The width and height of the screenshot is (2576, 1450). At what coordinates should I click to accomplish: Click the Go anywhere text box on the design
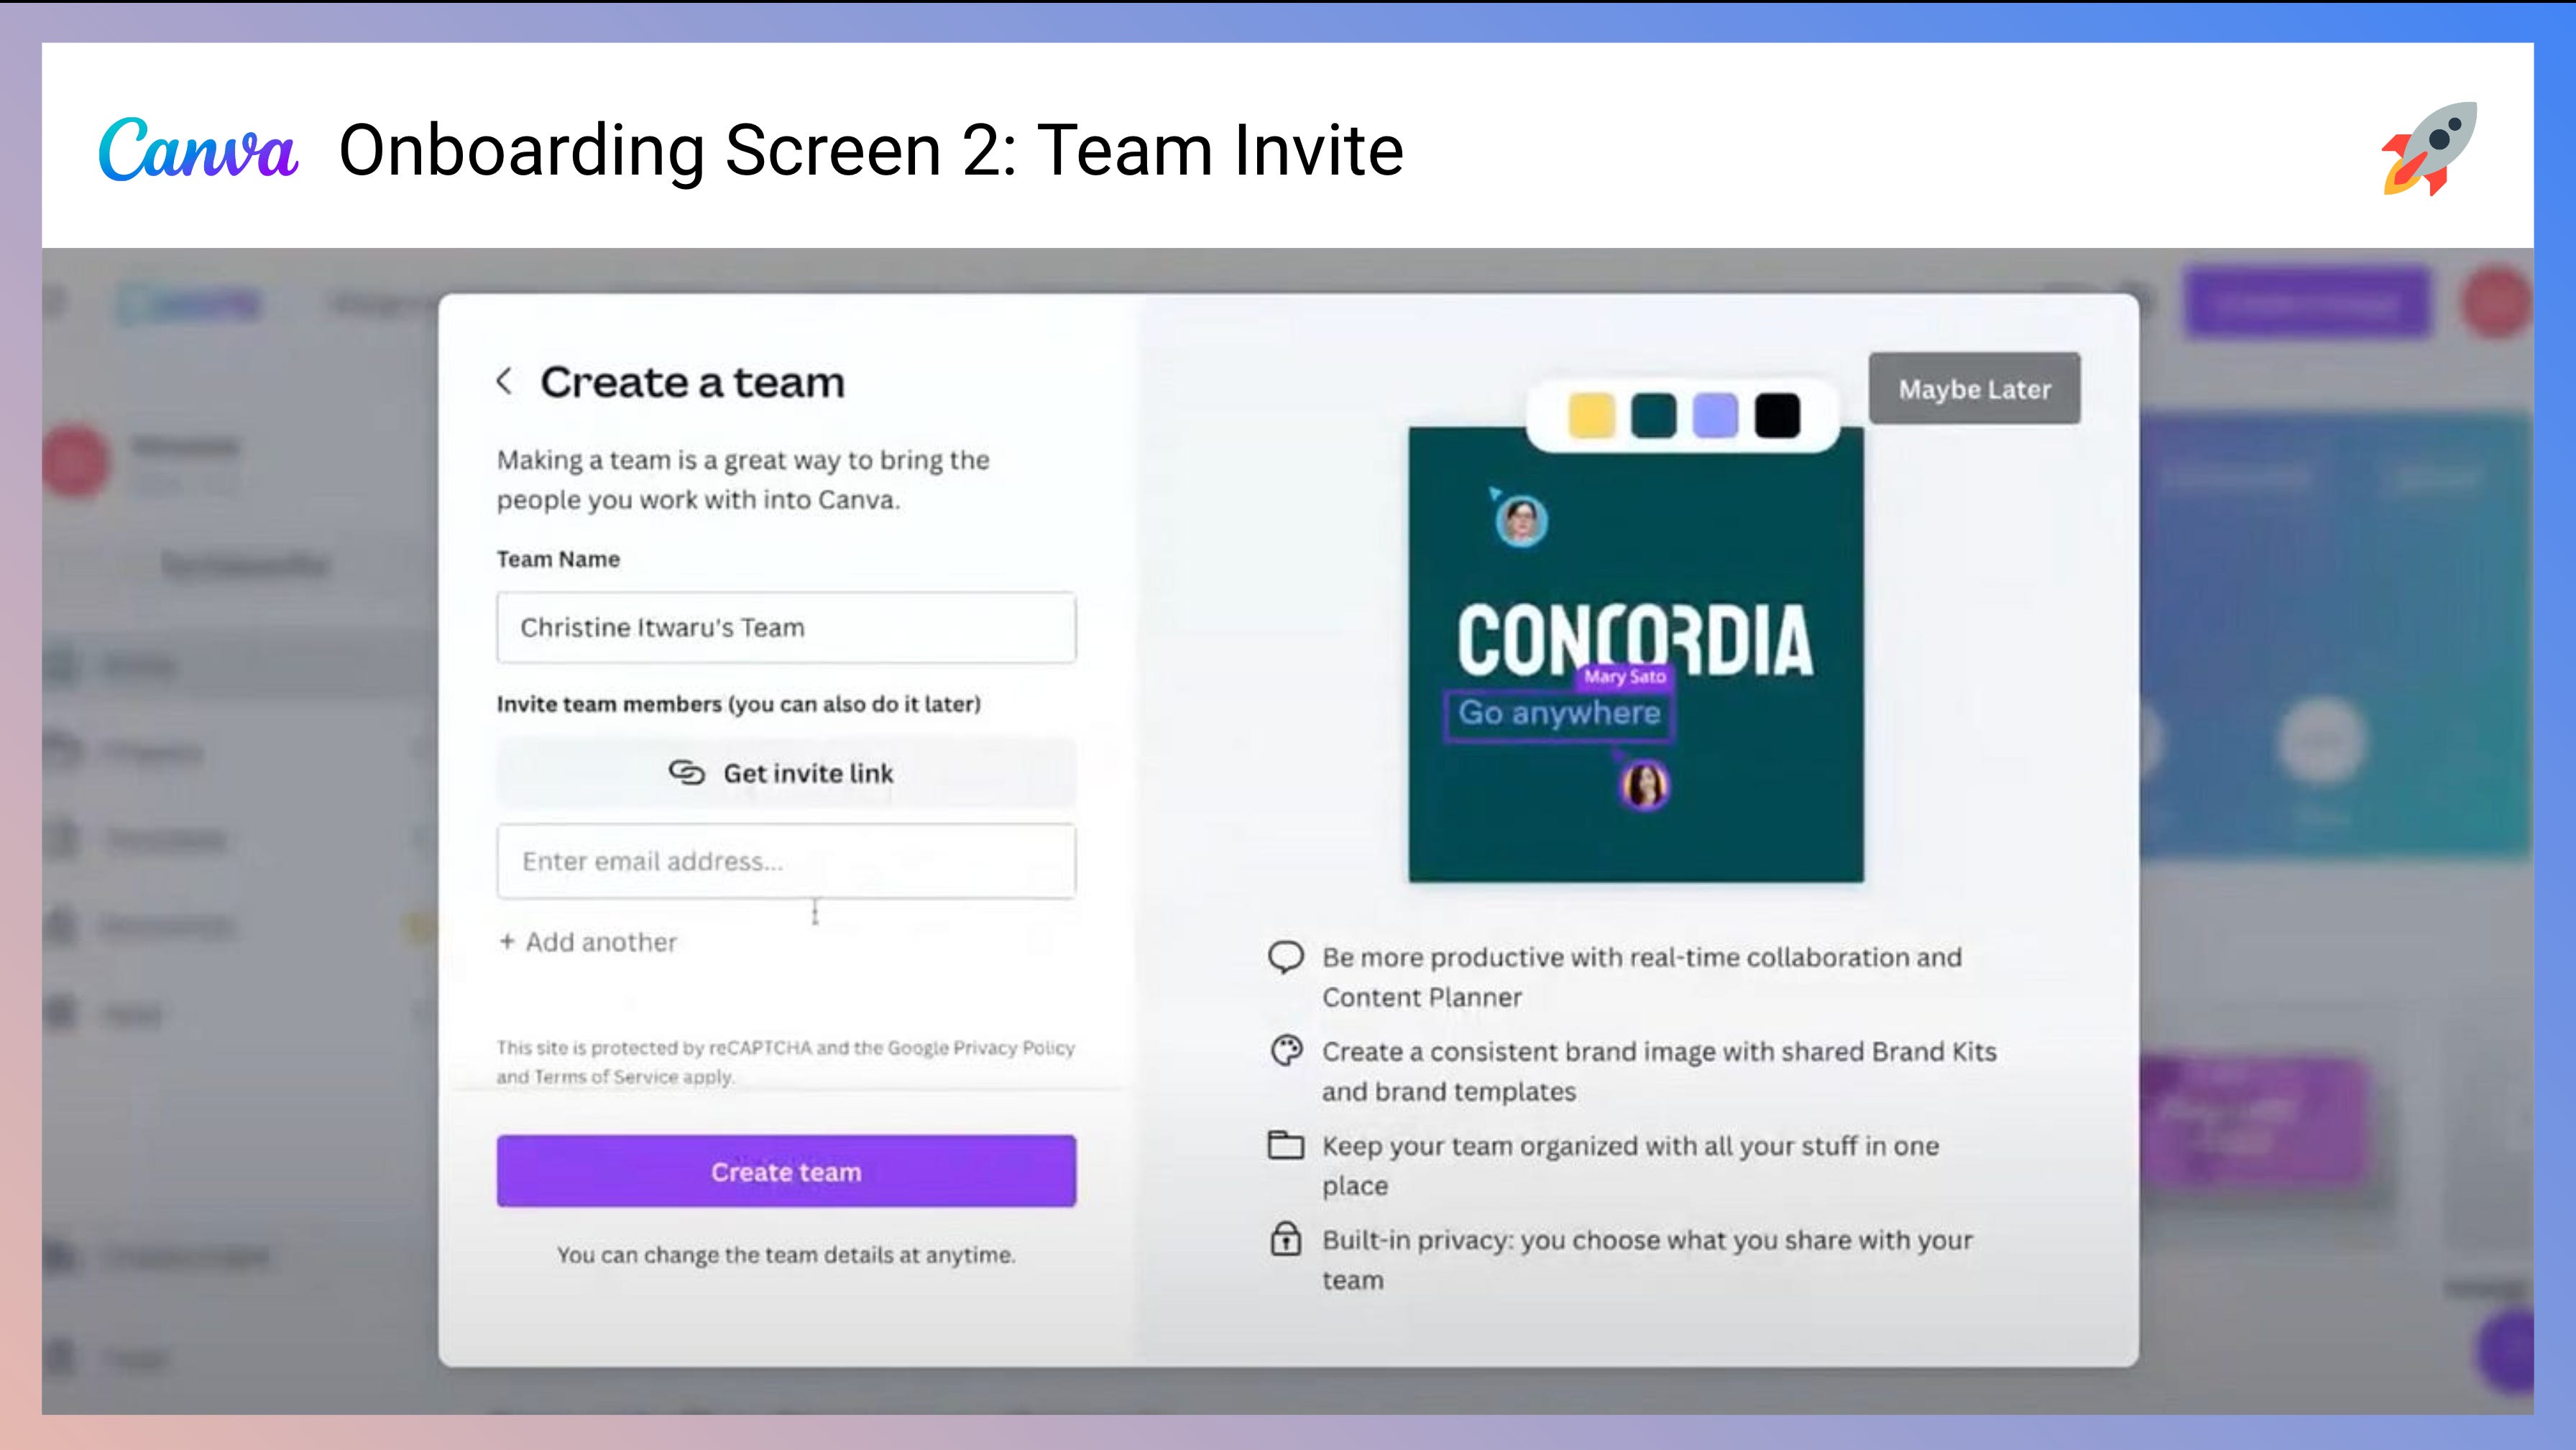click(x=1561, y=712)
